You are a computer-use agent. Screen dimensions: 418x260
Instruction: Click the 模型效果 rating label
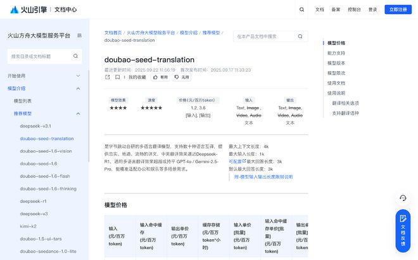(118, 100)
